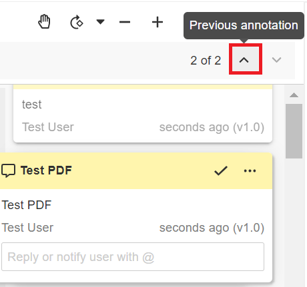The height and width of the screenshot is (287, 307).
Task: Click 'Test User' on the Test PDF comment
Action: pyautogui.click(x=27, y=228)
